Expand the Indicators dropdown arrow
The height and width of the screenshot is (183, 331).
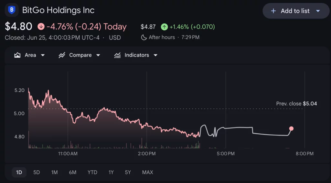pyautogui.click(x=155, y=55)
